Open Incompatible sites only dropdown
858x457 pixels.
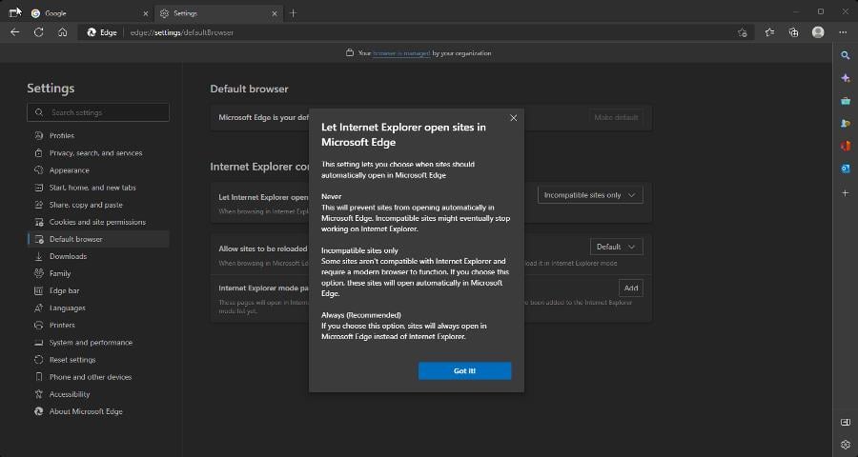[590, 195]
